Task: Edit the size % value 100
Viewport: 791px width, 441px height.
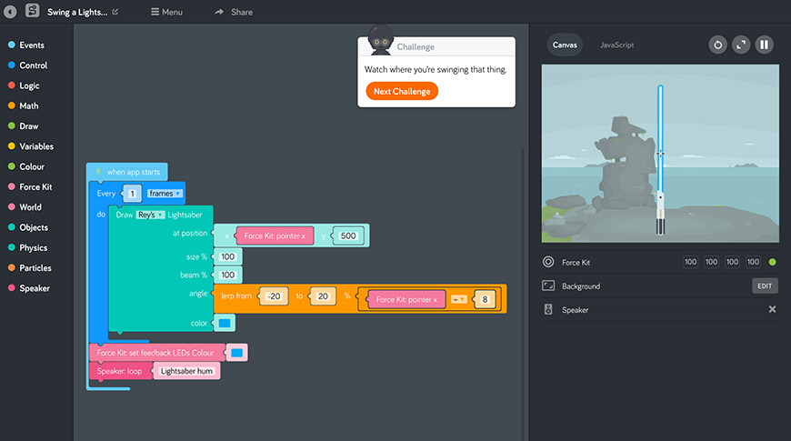Action: (x=227, y=256)
